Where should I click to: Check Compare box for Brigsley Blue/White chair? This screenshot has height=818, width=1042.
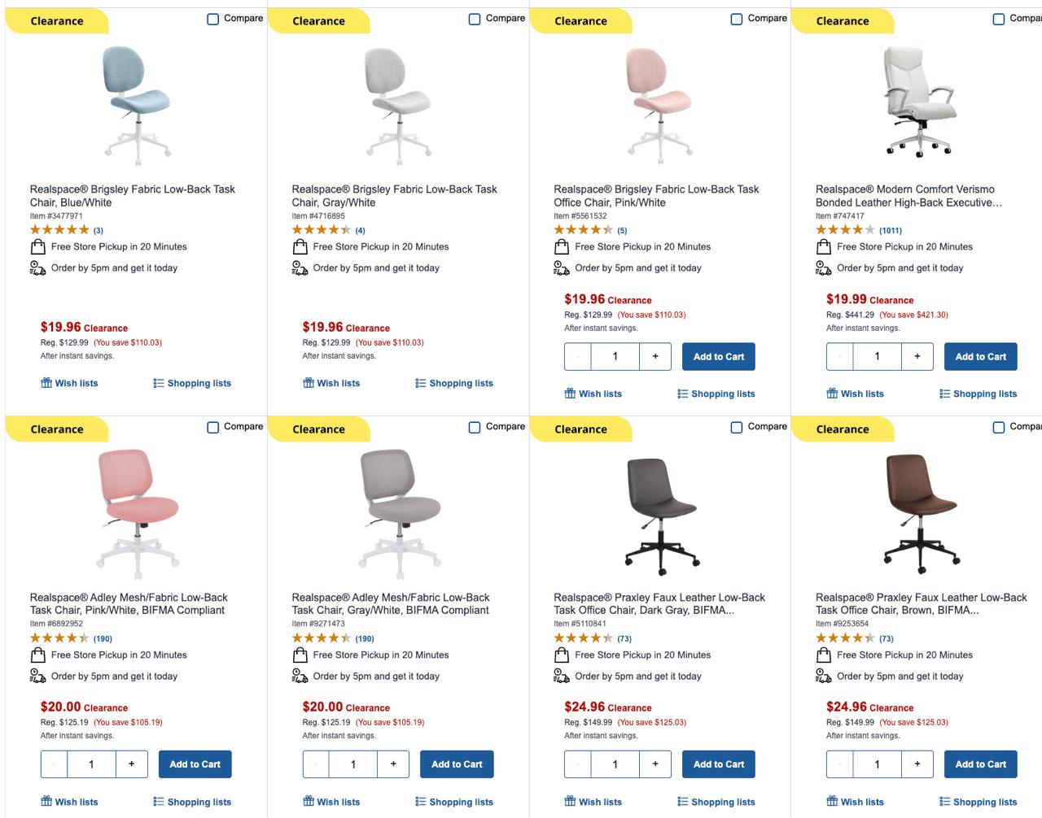[213, 19]
